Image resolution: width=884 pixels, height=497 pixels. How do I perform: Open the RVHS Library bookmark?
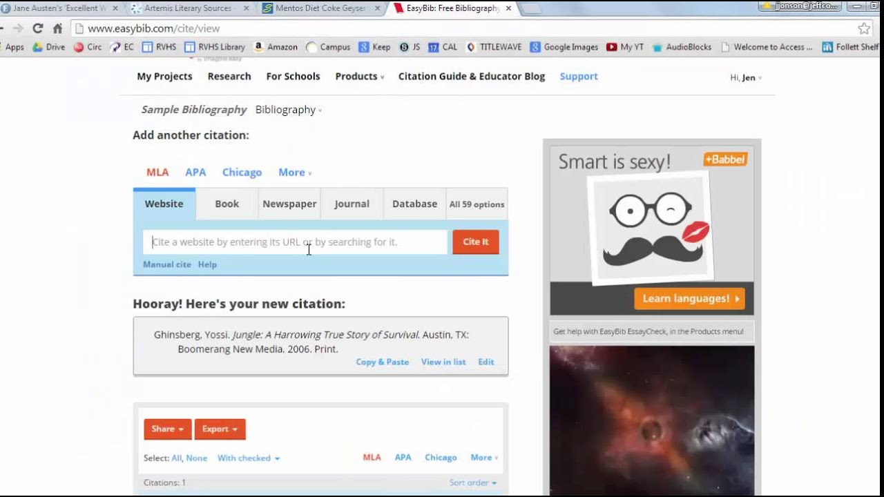215,47
